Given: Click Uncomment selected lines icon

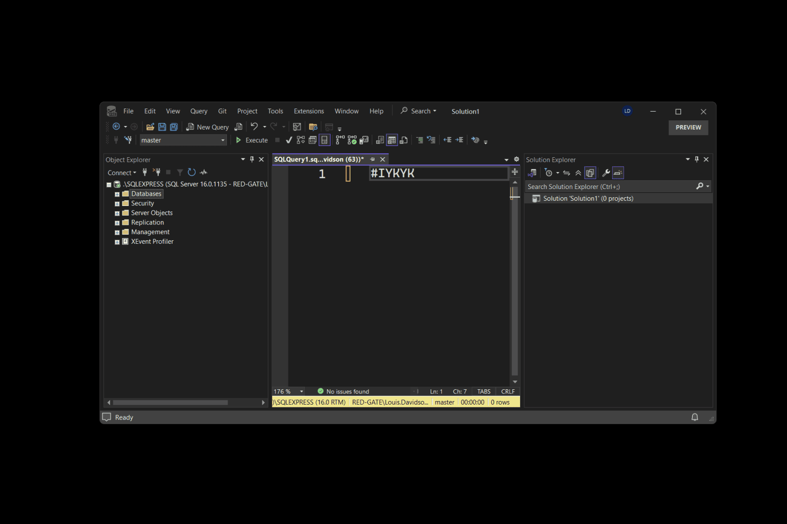Looking at the screenshot, I should point(431,140).
